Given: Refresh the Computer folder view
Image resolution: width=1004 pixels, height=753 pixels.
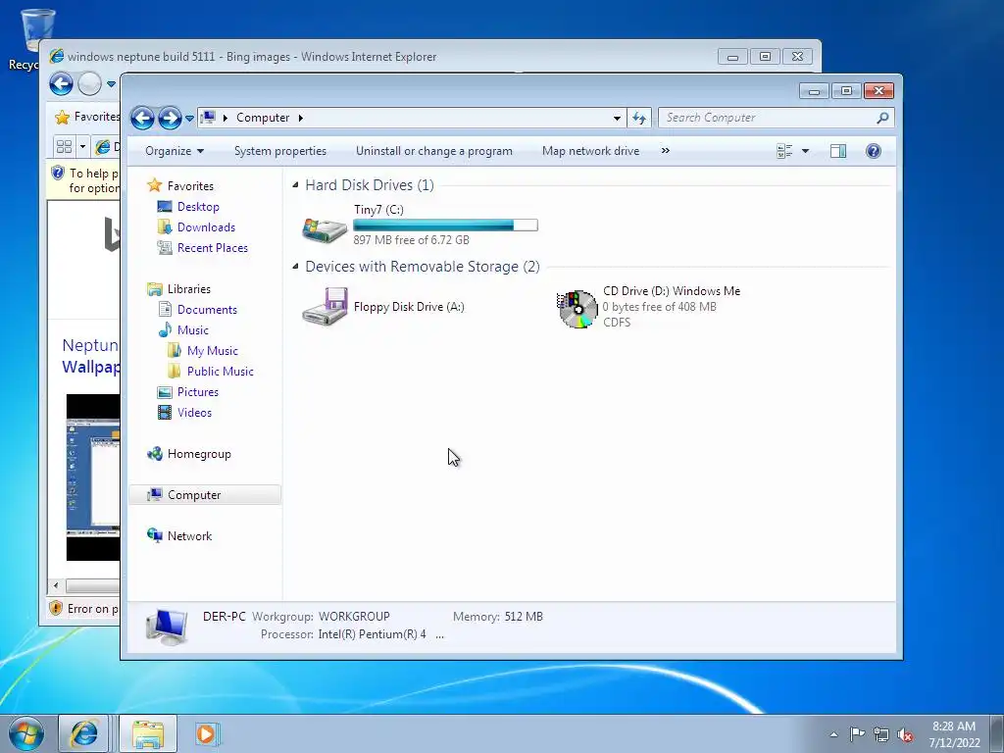Looking at the screenshot, I should tap(639, 118).
